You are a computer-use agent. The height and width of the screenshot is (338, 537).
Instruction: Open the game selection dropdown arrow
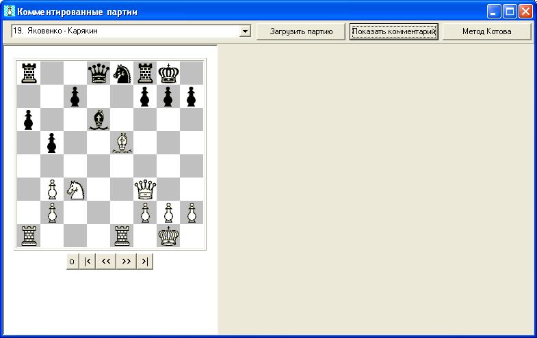tap(245, 31)
